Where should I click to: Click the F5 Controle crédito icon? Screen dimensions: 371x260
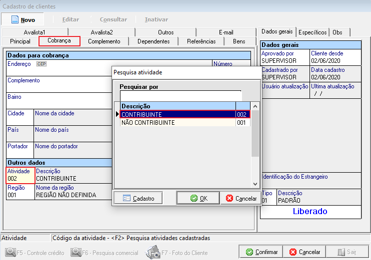click(10, 253)
